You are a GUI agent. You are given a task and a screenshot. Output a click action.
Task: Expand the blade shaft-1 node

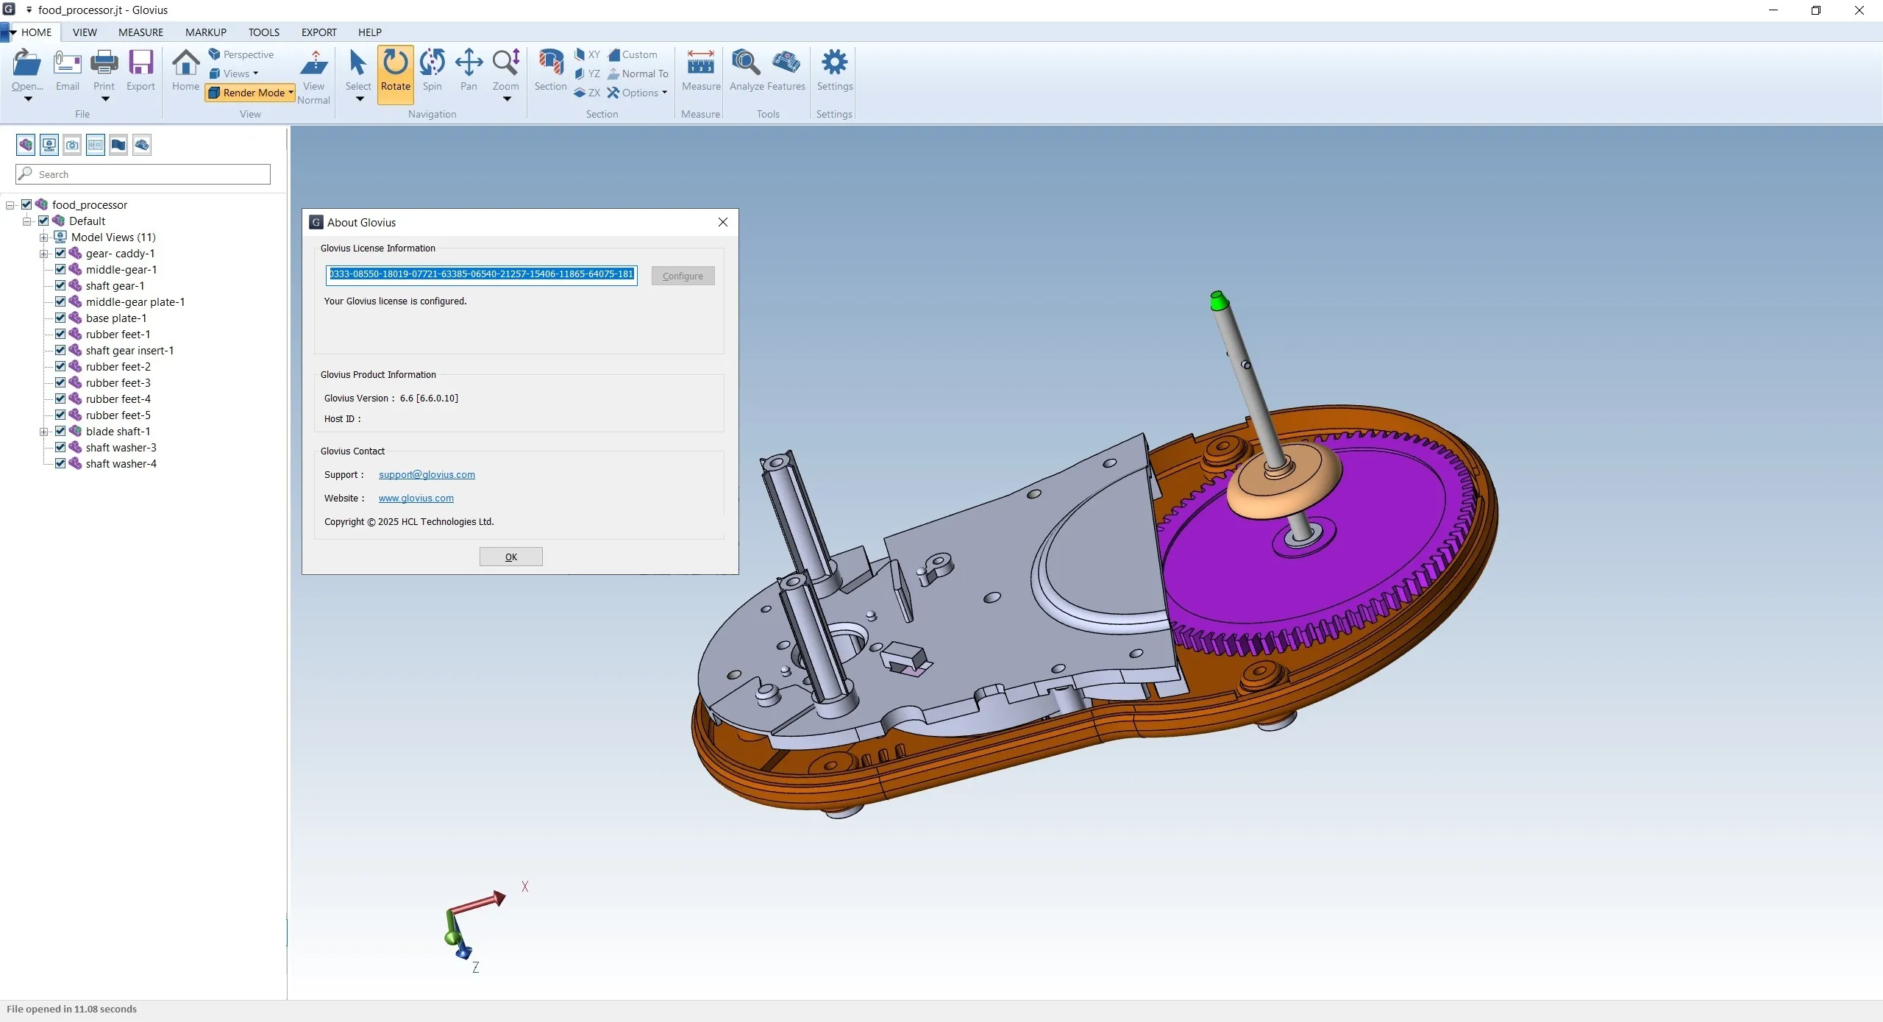(x=43, y=432)
